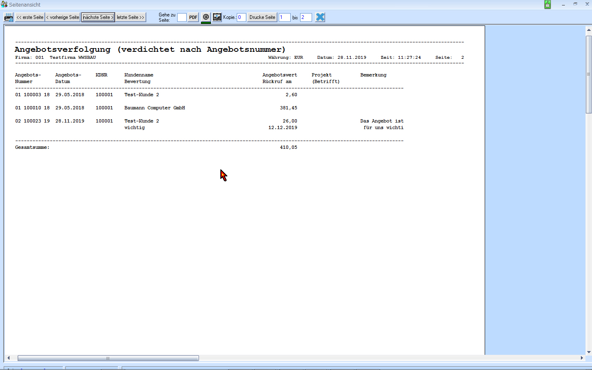
Task: Click customer name 'Baumann Computer GmbH'
Action: click(155, 108)
